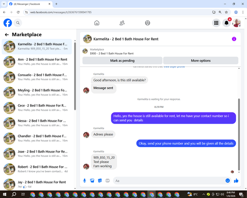Click Karmelita avatar beside Message sent

pyautogui.click(x=86, y=90)
